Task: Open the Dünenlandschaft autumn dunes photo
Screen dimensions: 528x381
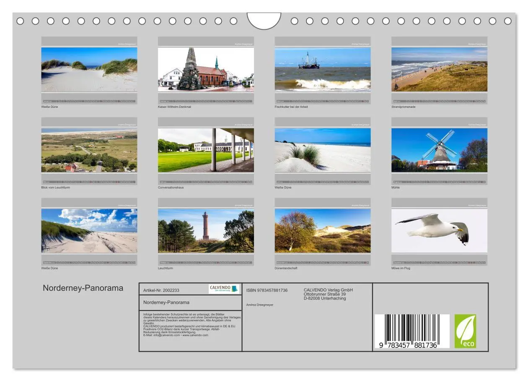Action: pyautogui.click(x=323, y=231)
